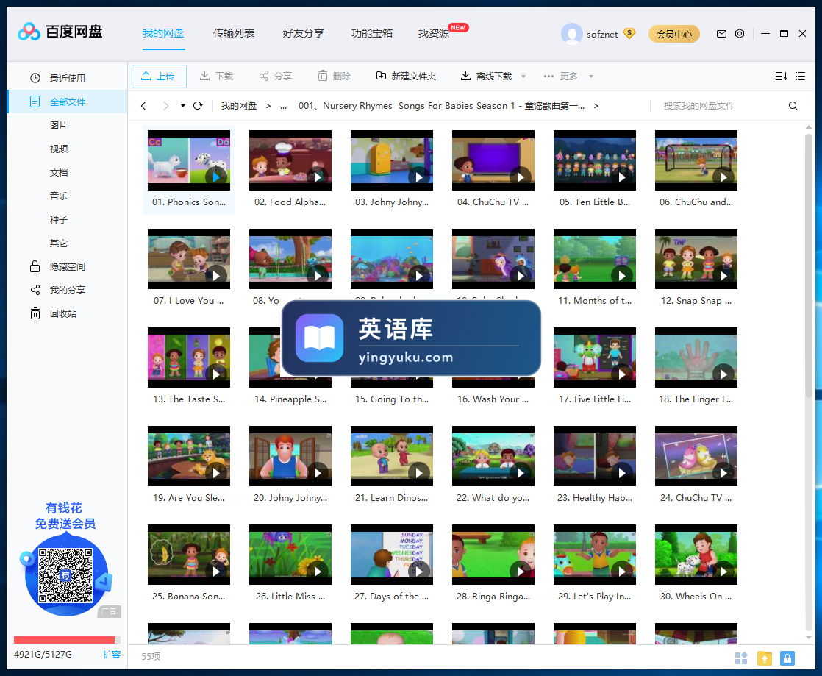822x676 pixels.
Task: Click the 上传 upload button
Action: point(159,76)
